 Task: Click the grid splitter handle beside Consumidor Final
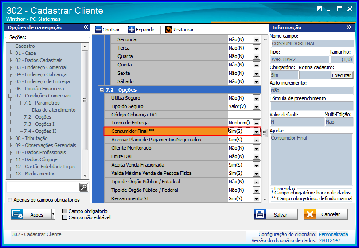point(265,133)
